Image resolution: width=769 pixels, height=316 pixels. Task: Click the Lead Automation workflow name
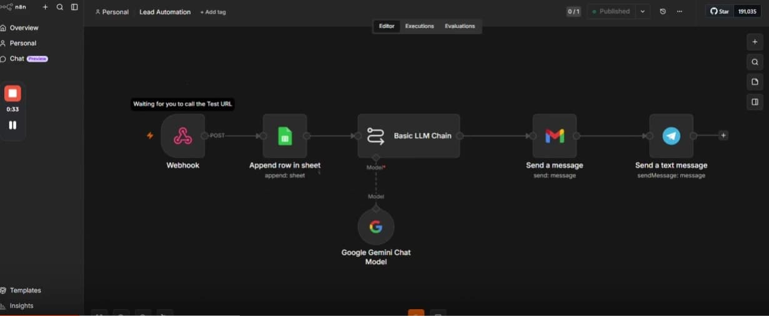click(x=165, y=12)
